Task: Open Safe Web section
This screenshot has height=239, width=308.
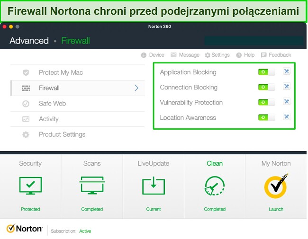Action: (78, 104)
